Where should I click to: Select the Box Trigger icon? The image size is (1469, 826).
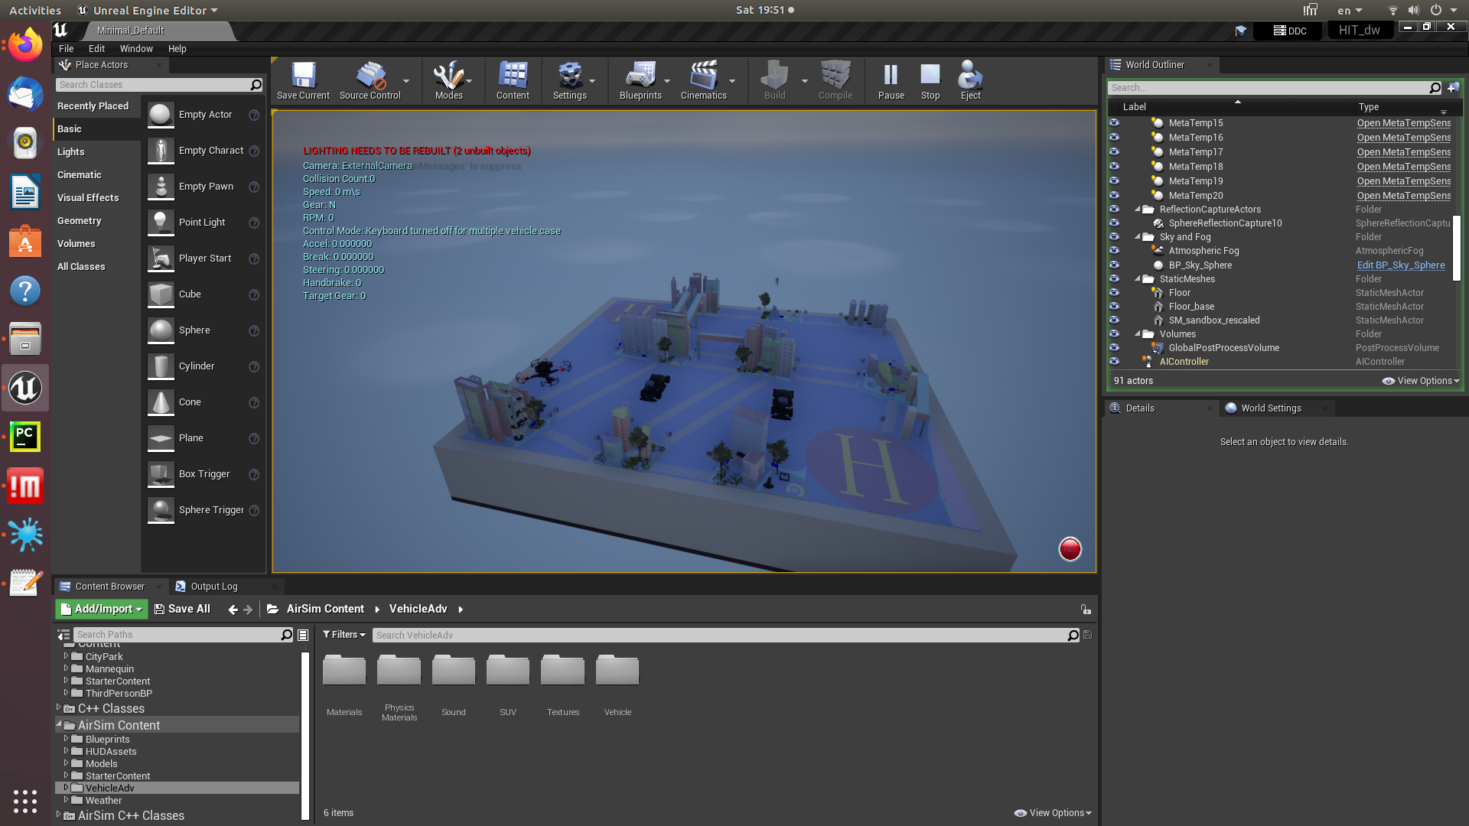coord(161,474)
